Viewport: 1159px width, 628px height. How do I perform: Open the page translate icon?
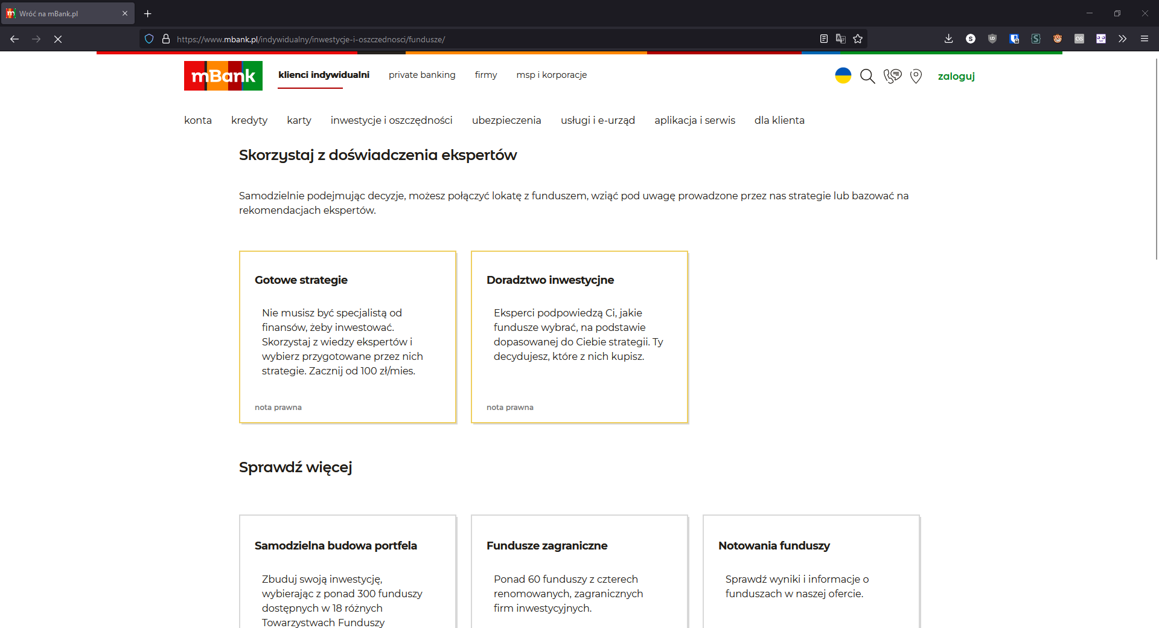pyautogui.click(x=840, y=38)
